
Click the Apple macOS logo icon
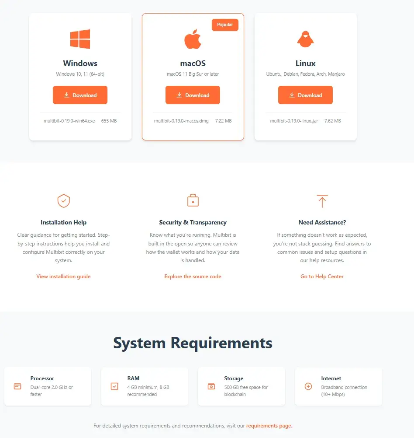tap(193, 39)
